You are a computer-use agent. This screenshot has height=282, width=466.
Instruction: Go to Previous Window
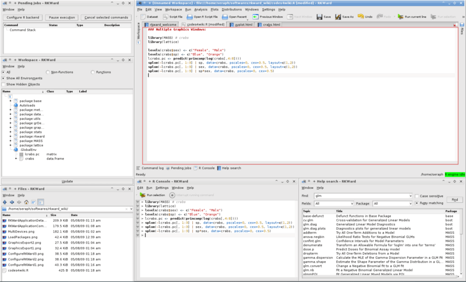click(268, 17)
